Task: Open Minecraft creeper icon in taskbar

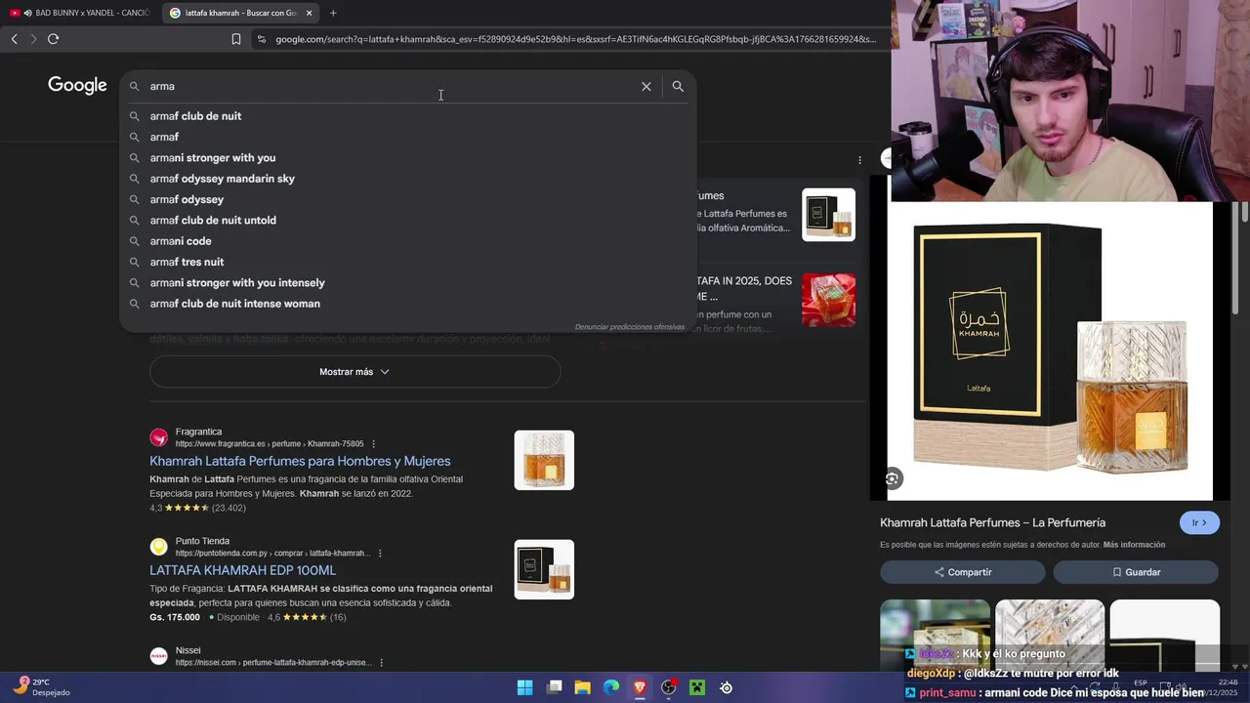Action: [x=697, y=687]
